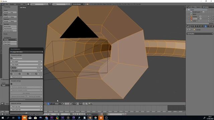Open the Unwrap dropdown in UV Mapping
This screenshot has height=120, width=214.
pos(10,40)
